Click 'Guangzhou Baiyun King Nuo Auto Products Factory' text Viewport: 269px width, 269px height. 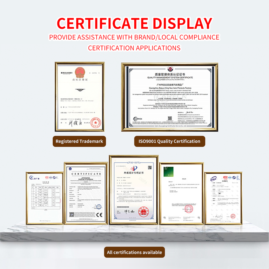(170, 88)
